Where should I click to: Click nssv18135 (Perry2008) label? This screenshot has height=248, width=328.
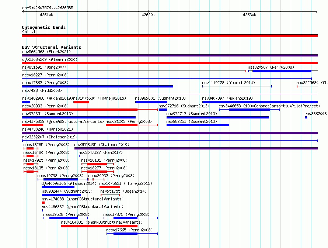46,168
